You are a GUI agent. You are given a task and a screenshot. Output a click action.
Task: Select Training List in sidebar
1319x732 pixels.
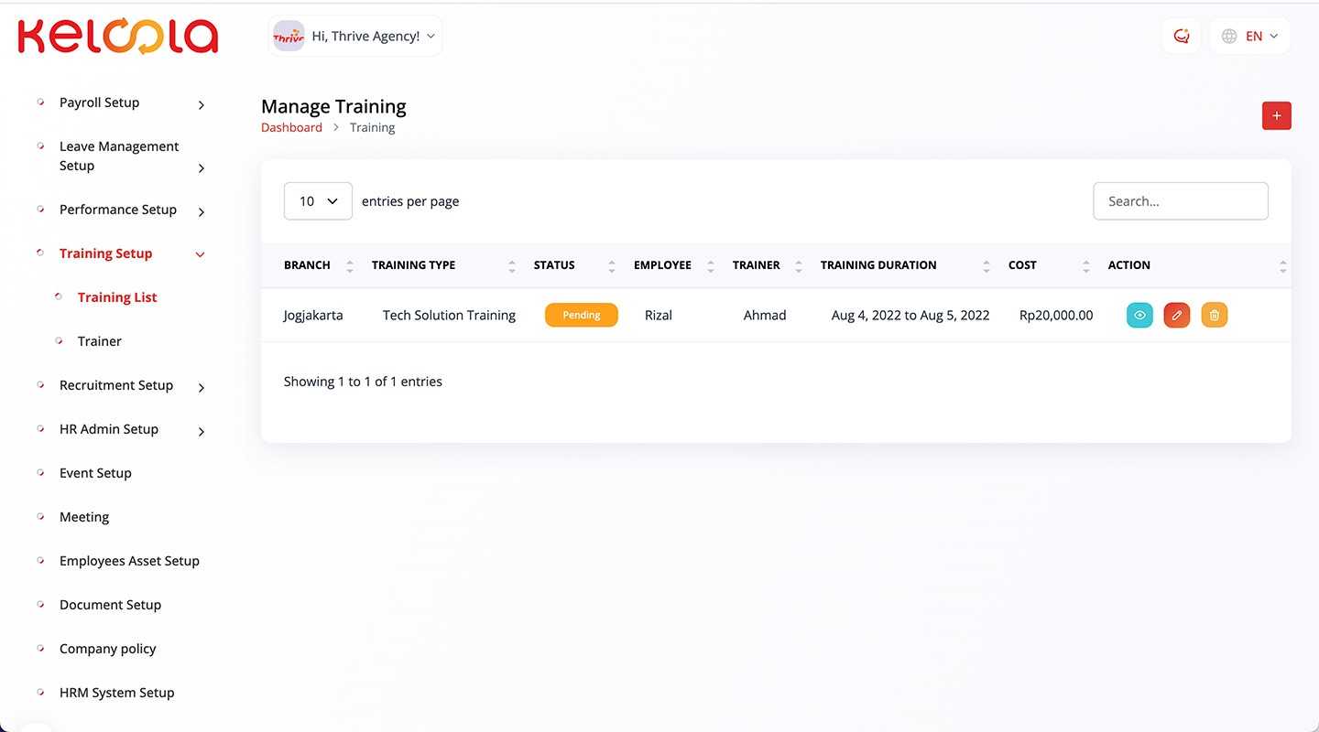117,297
